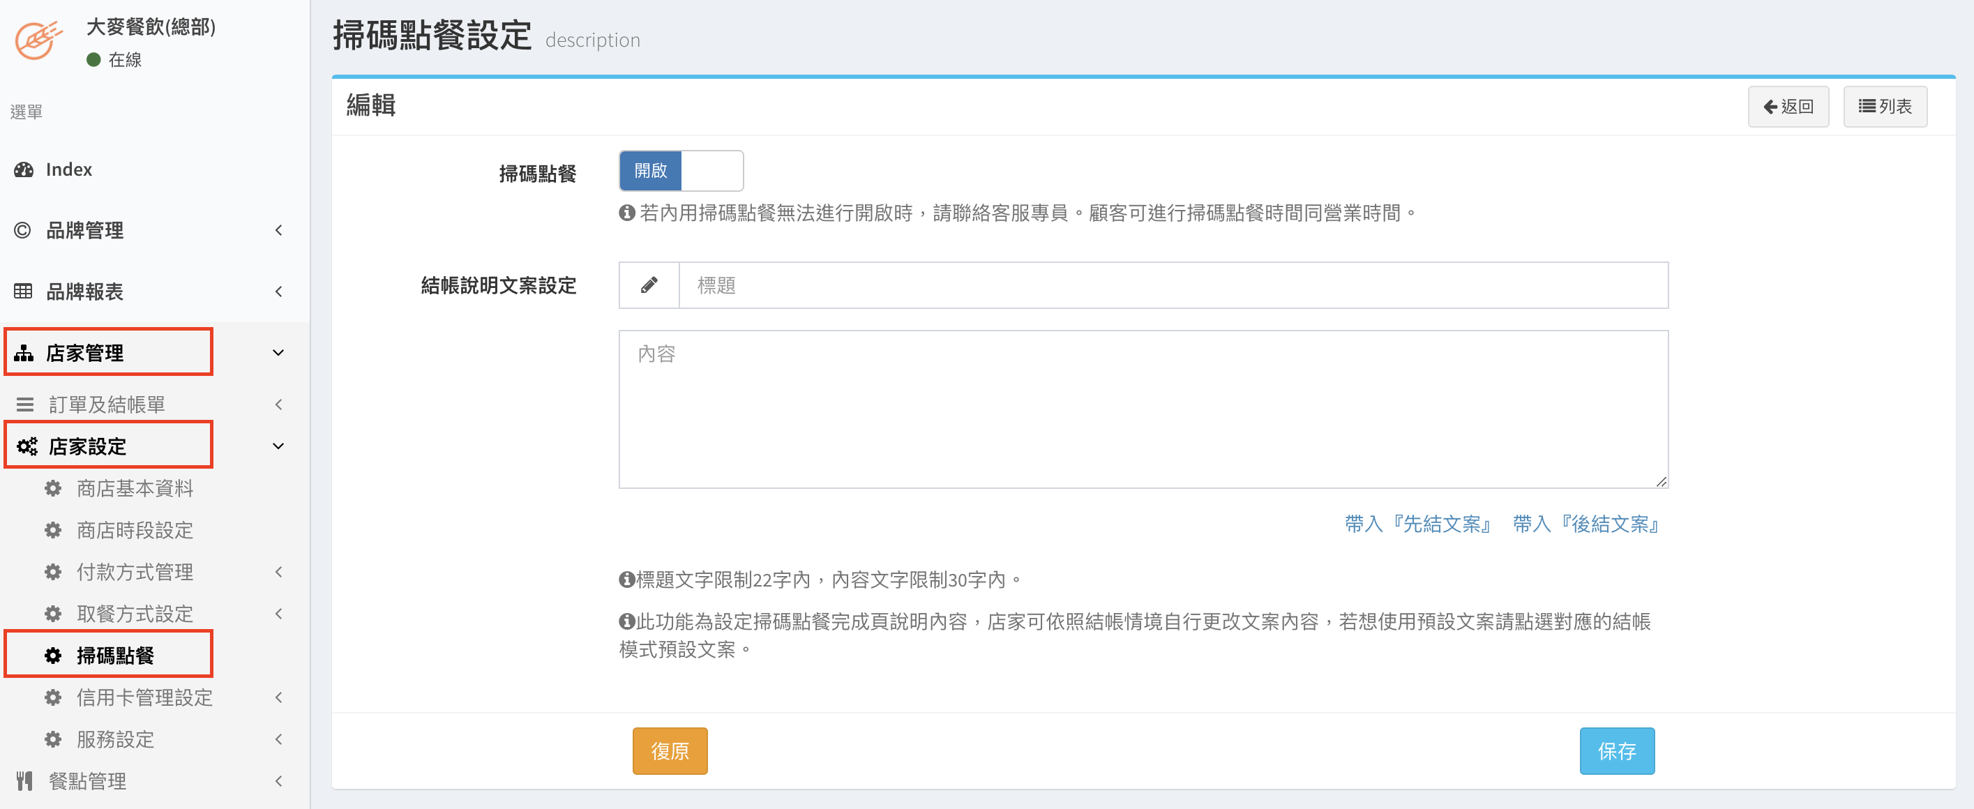The height and width of the screenshot is (809, 1974).
Task: Click the blue 保存 button
Action: coord(1616,751)
